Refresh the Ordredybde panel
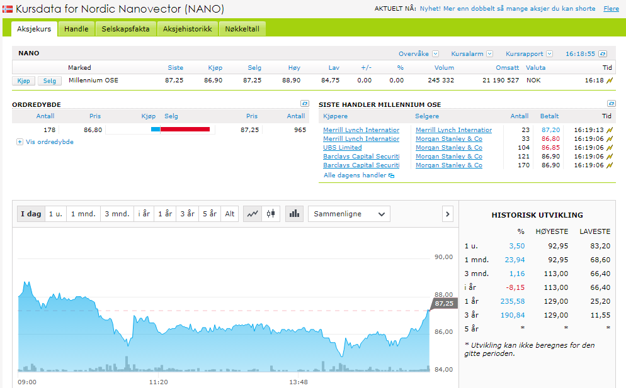The width and height of the screenshot is (626, 388). (305, 104)
